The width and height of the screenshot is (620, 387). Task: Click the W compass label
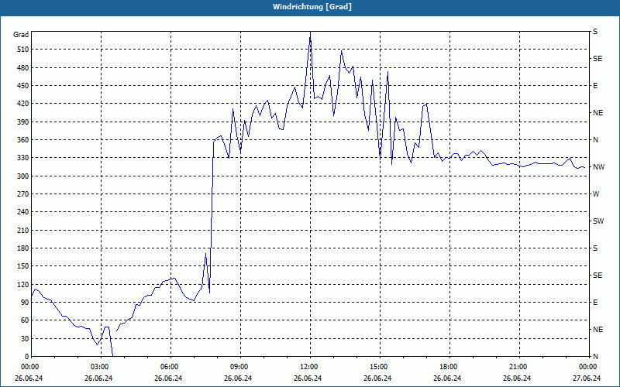(x=596, y=194)
